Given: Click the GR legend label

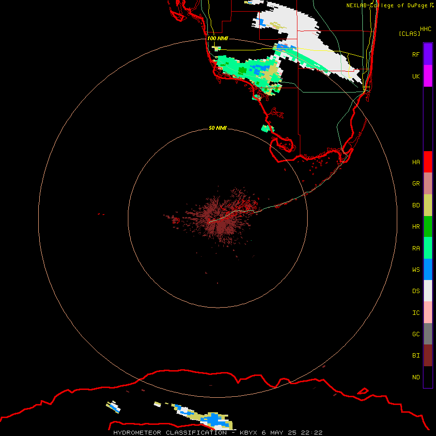Looking at the screenshot, I should click(x=416, y=184).
